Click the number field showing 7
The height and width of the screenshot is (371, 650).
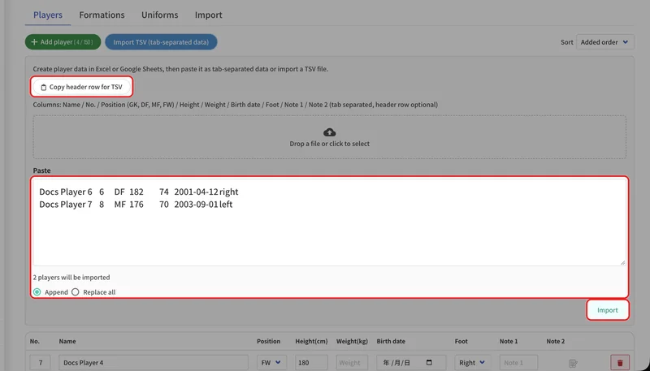tap(40, 363)
